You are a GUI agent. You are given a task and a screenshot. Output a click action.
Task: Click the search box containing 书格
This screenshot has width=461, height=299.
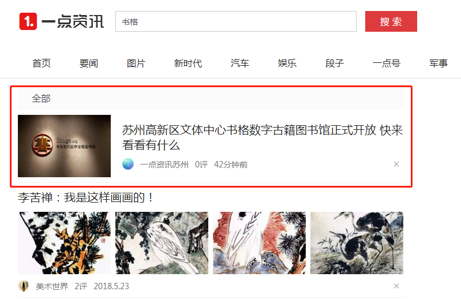[236, 21]
